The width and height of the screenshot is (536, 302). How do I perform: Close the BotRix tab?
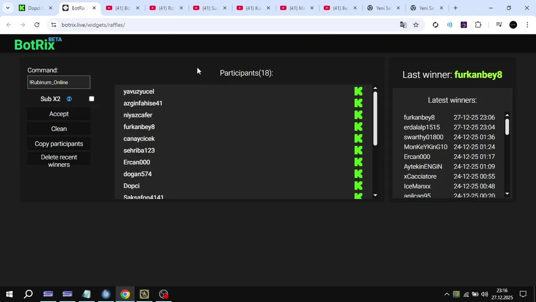[94, 8]
